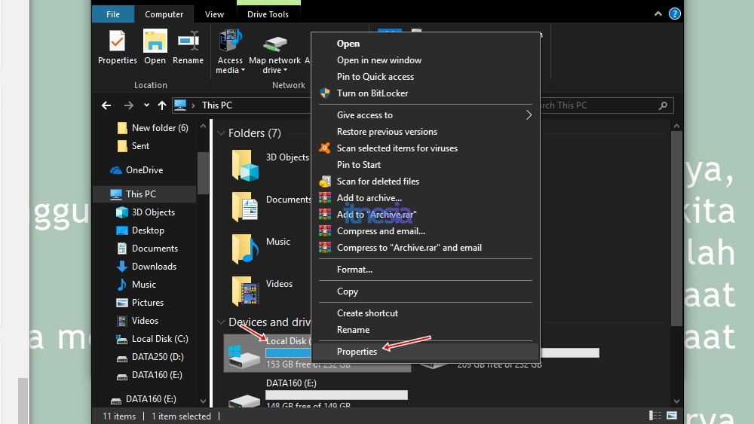Open the File tab
754x424 pixels.
(113, 14)
